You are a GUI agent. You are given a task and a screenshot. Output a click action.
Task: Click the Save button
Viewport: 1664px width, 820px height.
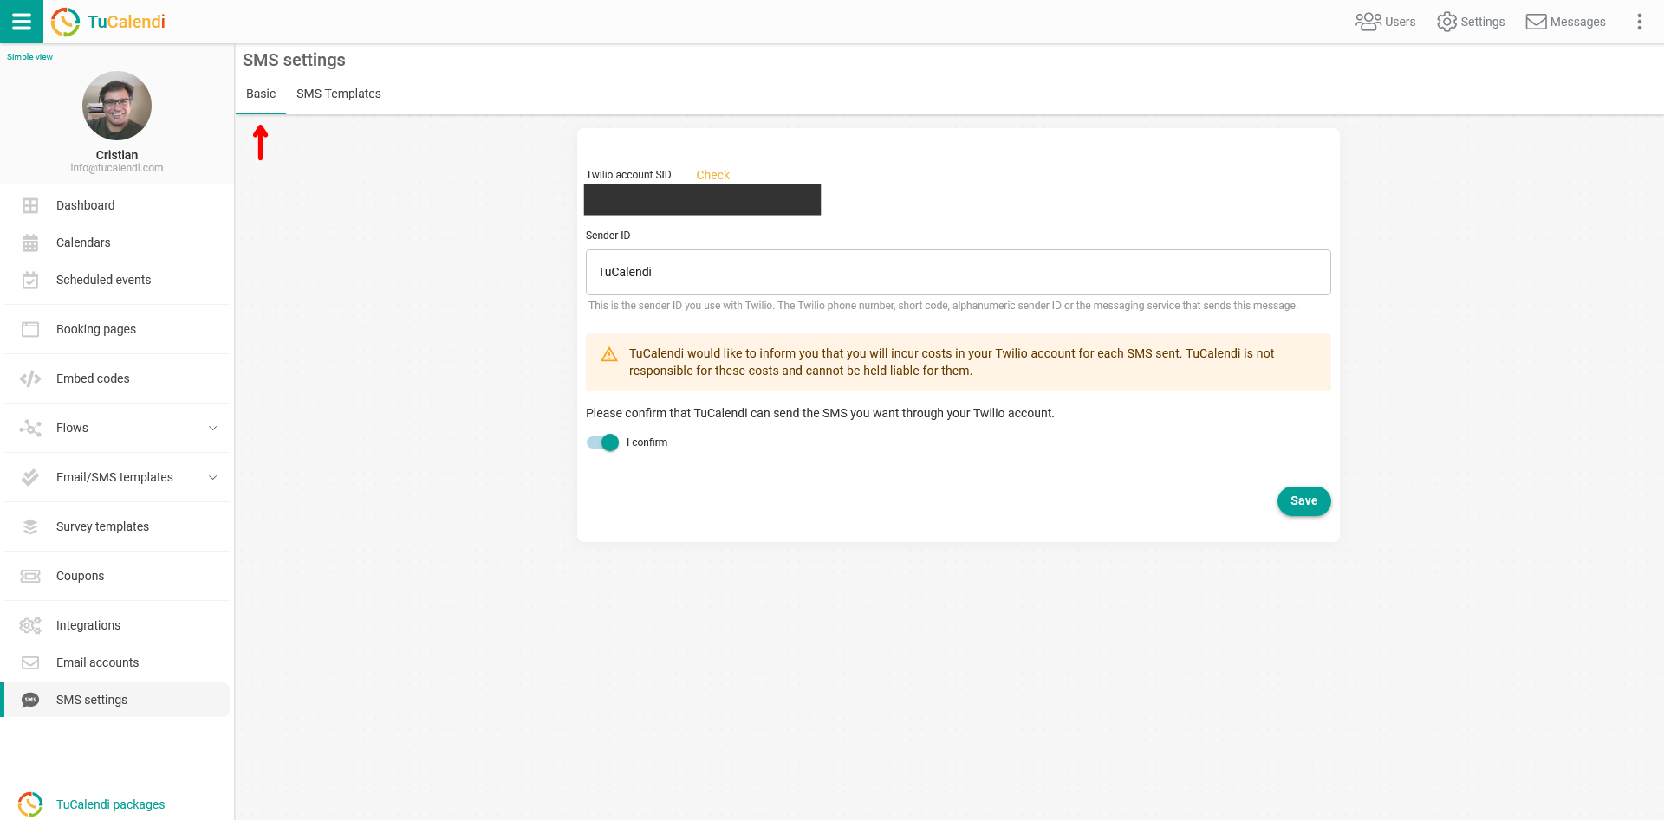coord(1303,501)
